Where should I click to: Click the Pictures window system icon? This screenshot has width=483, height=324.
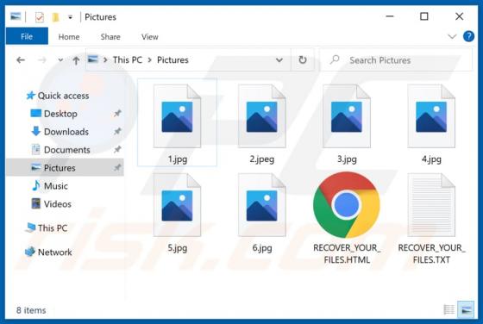click(16, 16)
